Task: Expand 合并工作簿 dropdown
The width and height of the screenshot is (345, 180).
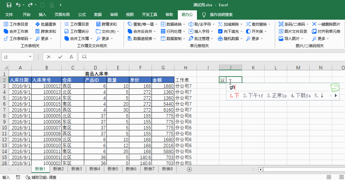Action: [x=91, y=39]
